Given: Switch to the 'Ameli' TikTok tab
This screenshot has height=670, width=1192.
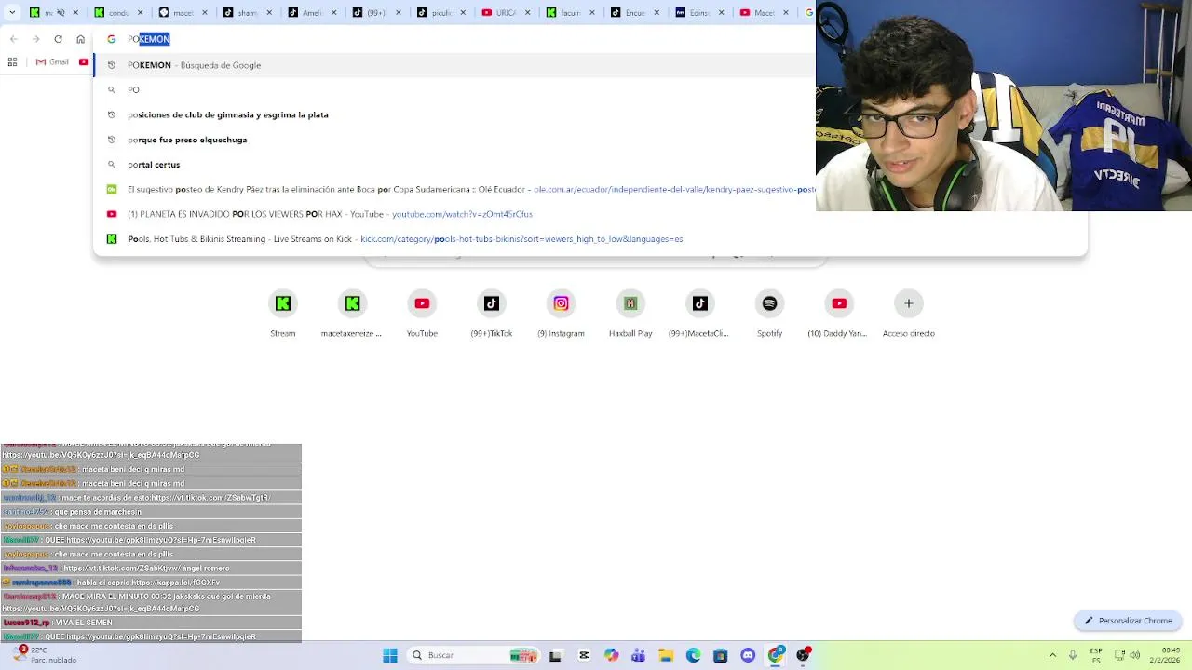Looking at the screenshot, I should coord(311,12).
